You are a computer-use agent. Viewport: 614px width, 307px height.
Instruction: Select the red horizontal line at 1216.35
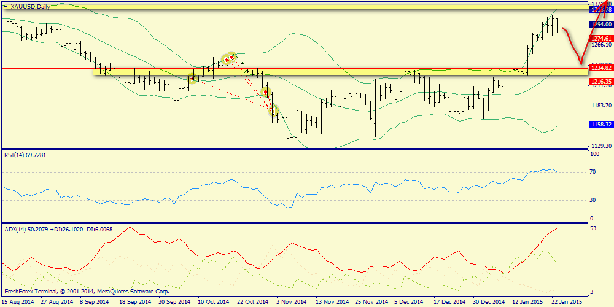click(293, 82)
